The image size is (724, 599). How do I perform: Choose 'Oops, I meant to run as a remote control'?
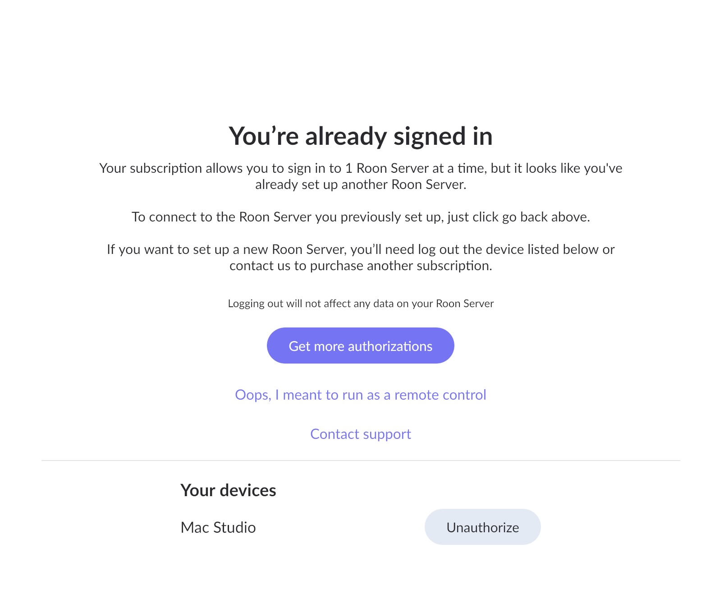click(x=361, y=395)
